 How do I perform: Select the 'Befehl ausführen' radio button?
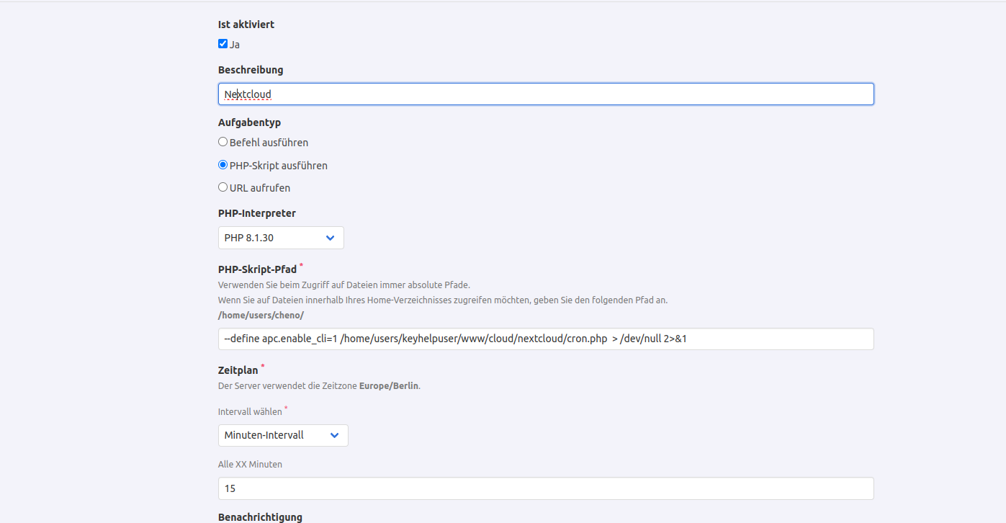click(x=223, y=143)
